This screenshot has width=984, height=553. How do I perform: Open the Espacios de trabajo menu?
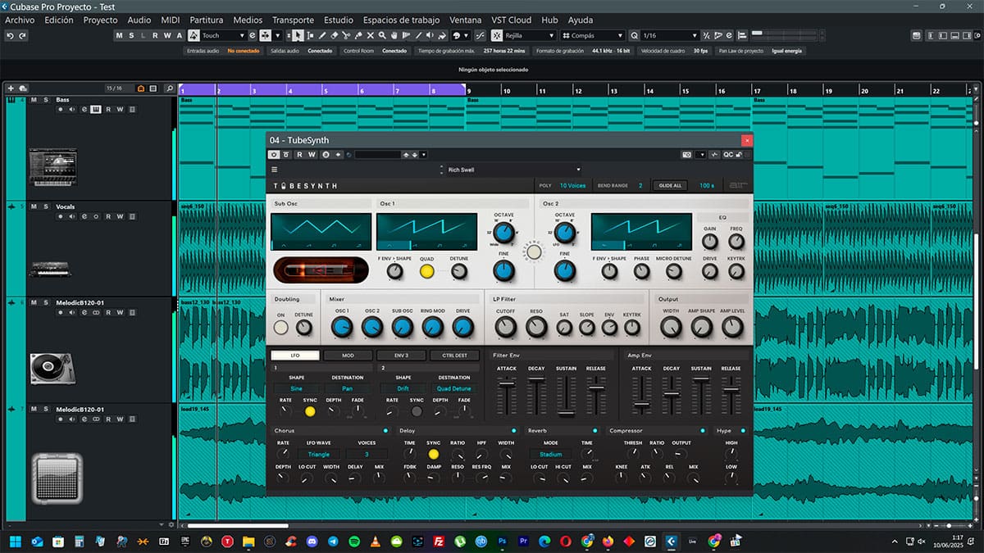[401, 20]
